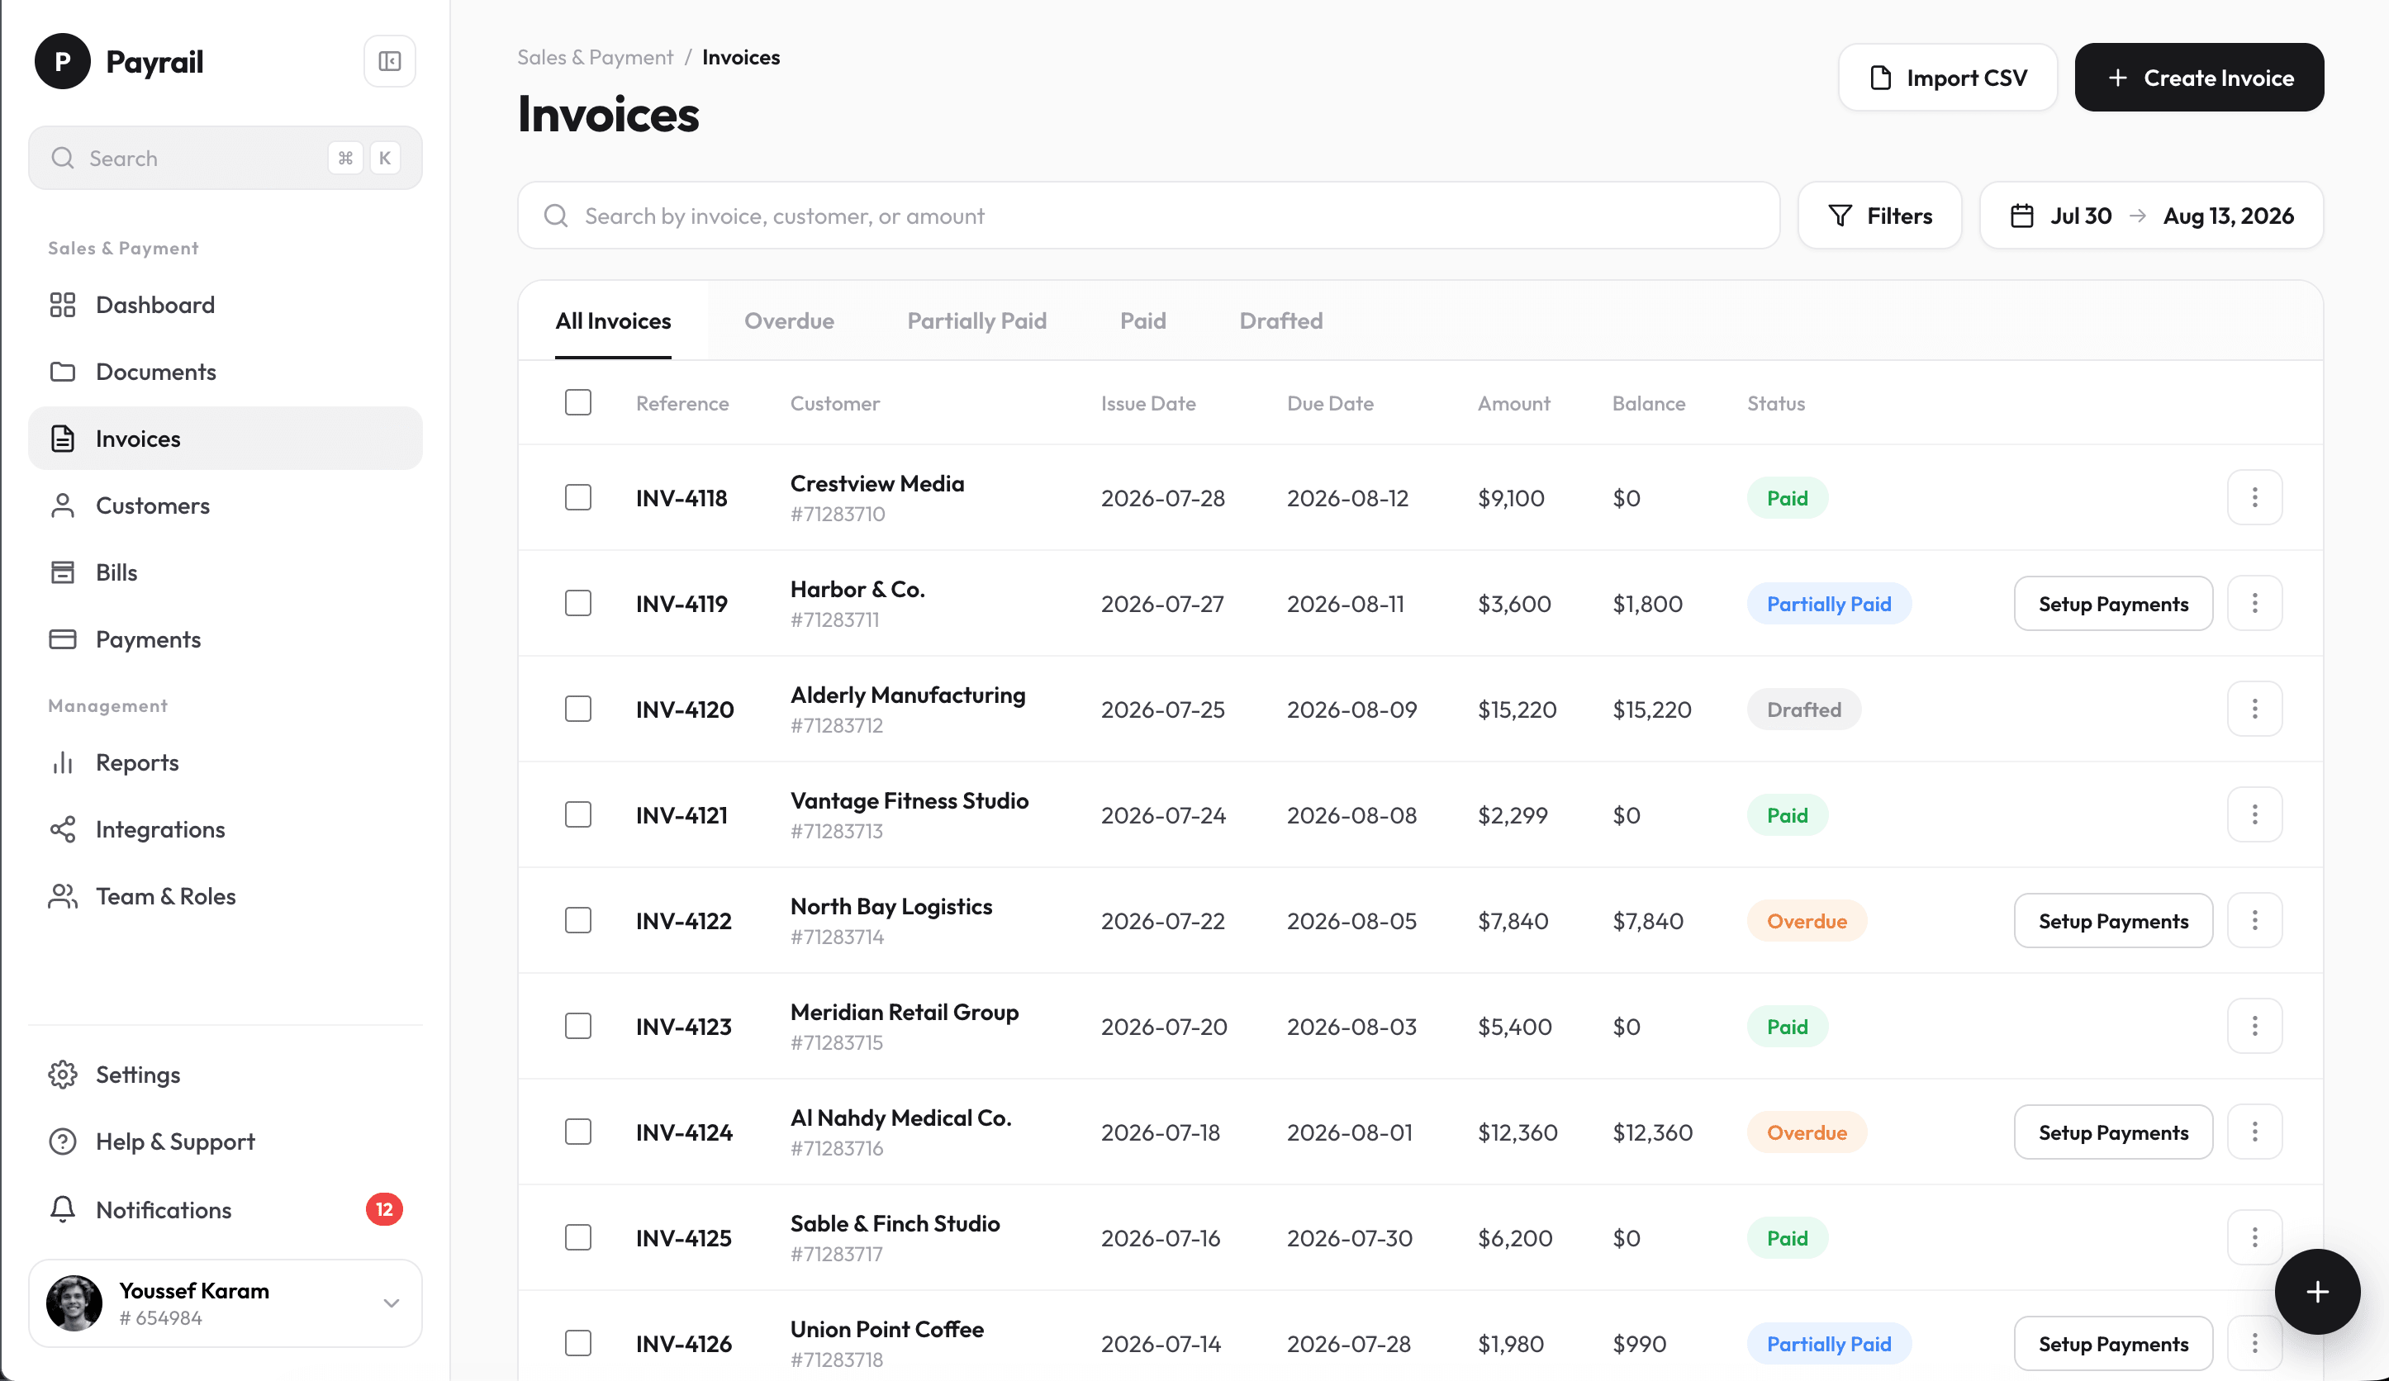
Task: Focus the invoice search field
Action: [1149, 216]
